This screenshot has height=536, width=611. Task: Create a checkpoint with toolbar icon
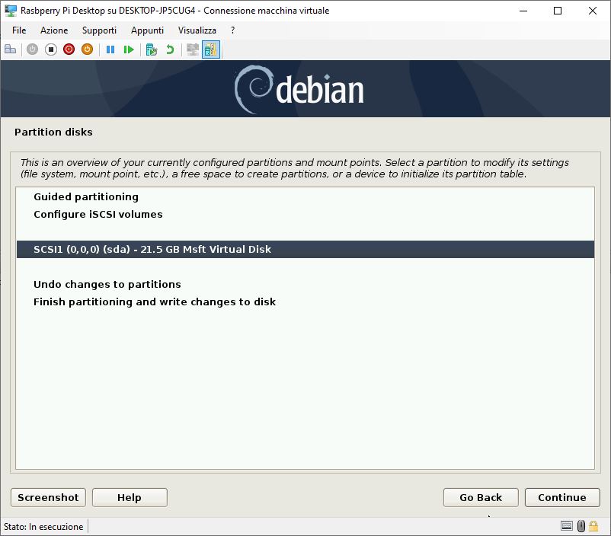[151, 49]
